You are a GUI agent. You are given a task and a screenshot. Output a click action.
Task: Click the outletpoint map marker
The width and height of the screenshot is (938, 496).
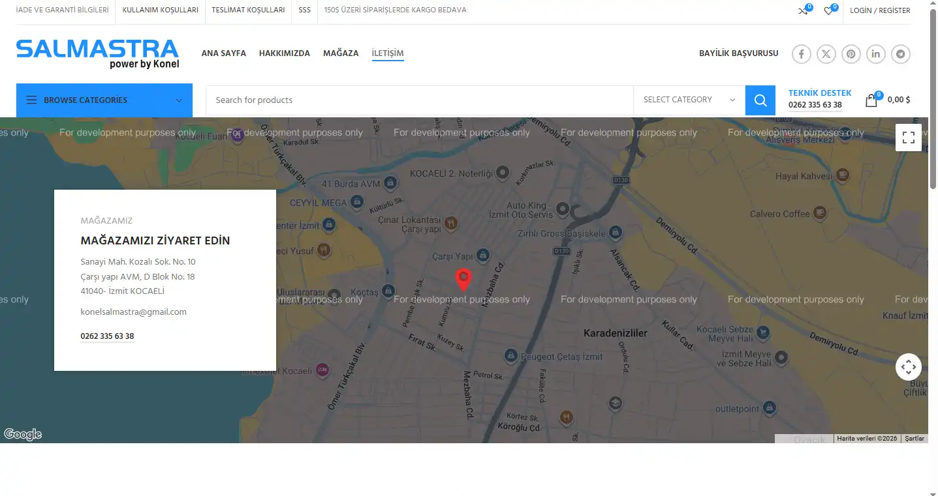(x=770, y=408)
